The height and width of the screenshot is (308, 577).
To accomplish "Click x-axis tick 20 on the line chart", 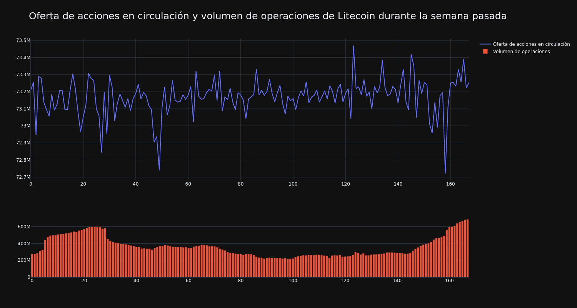I will [x=83, y=184].
